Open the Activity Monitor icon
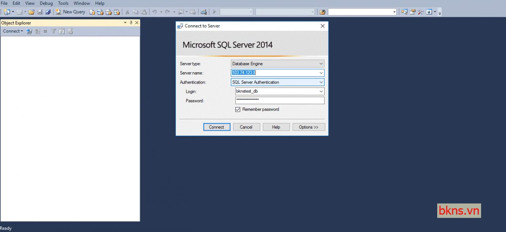The width and height of the screenshot is (506, 232). pyautogui.click(x=204, y=12)
